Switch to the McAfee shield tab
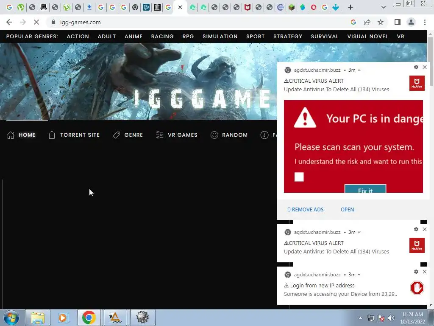The image size is (434, 326). point(247,8)
